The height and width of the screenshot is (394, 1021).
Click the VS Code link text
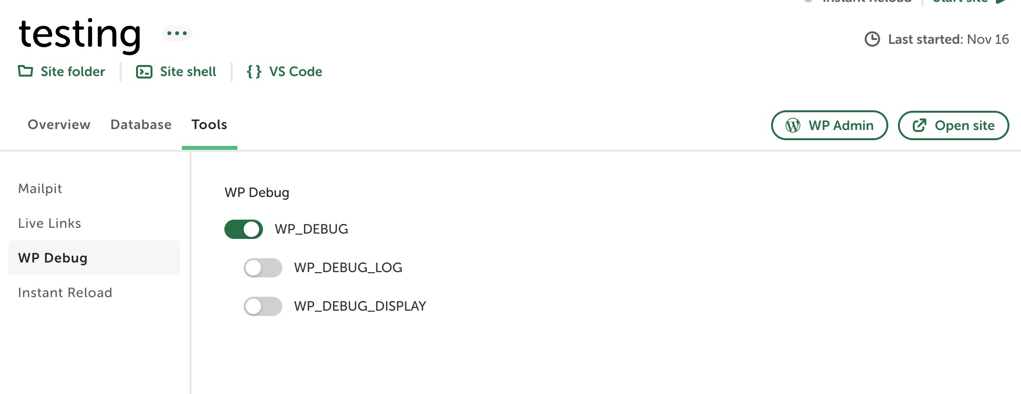[295, 72]
